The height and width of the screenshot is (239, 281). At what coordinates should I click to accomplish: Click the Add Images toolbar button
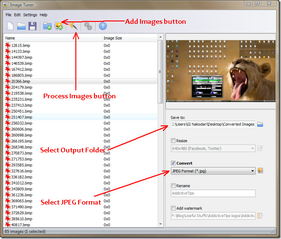59,26
